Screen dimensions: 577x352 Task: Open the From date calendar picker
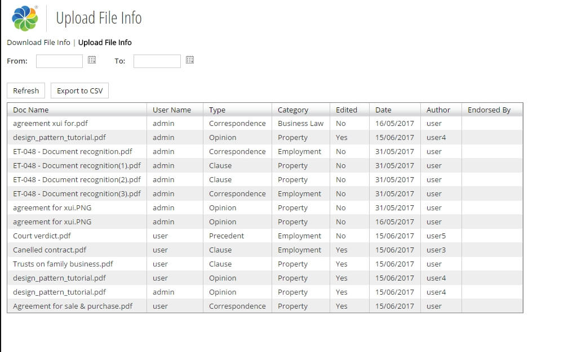point(92,60)
